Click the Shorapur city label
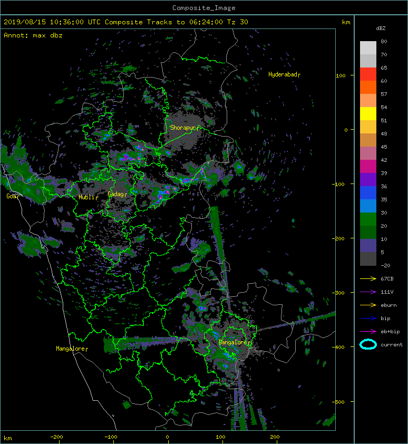This screenshot has width=408, height=444. (x=185, y=128)
